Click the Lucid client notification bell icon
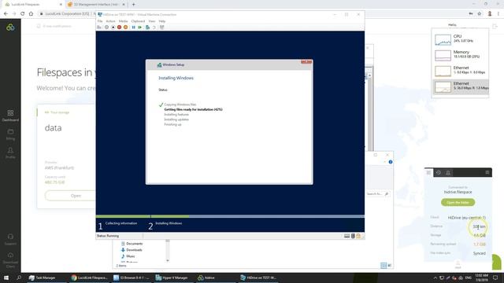The height and width of the screenshot is (283, 504). 448,173
